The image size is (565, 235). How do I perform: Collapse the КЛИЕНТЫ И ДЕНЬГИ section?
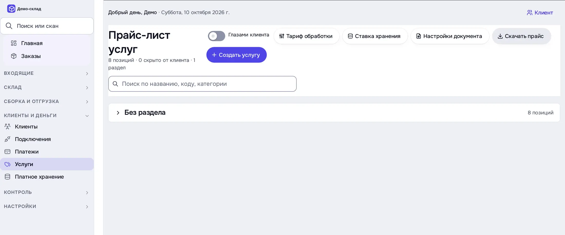46,116
